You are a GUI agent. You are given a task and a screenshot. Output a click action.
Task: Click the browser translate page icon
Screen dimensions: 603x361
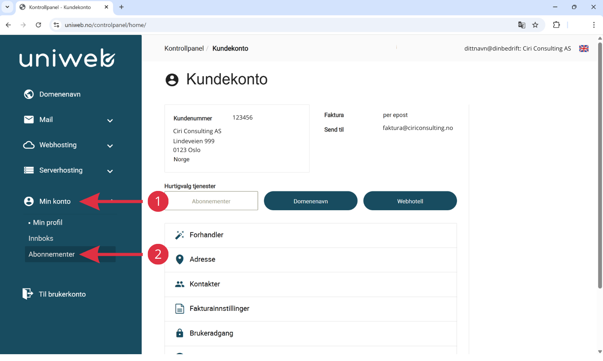click(522, 25)
